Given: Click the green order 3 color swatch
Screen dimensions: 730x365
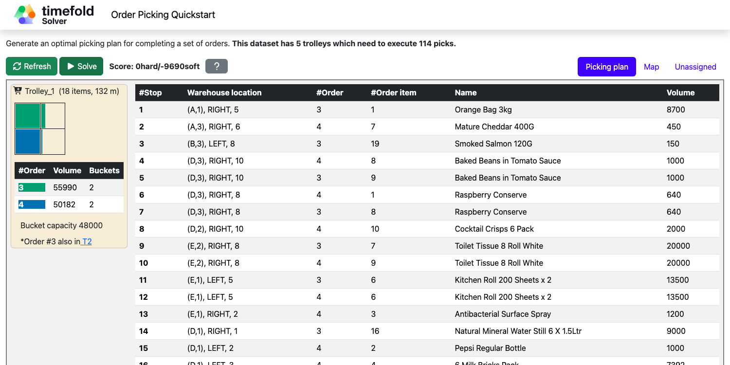Looking at the screenshot, I should (32, 187).
